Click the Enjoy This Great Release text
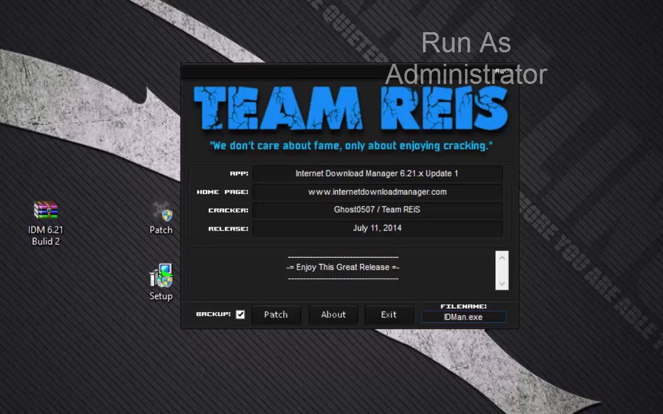 click(343, 267)
